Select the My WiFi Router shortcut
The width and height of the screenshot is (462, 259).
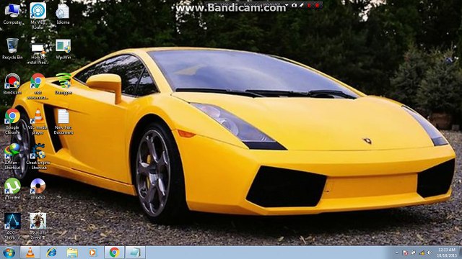(x=38, y=16)
